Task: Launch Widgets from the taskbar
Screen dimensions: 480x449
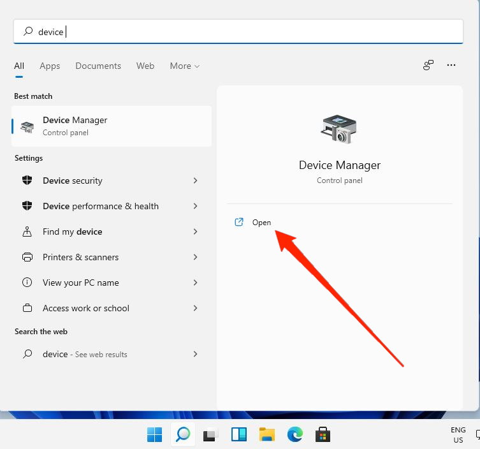Action: coord(239,435)
